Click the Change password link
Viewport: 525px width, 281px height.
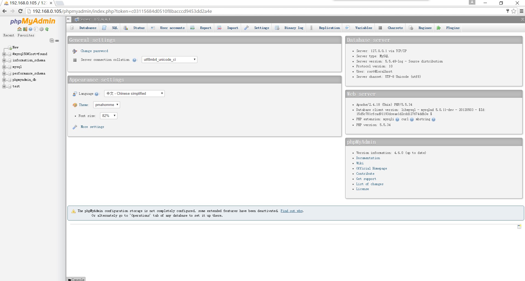pos(94,51)
